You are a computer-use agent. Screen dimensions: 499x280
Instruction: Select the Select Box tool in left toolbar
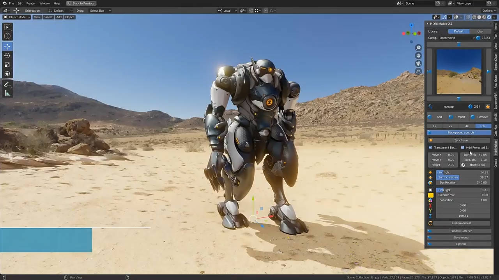[7, 27]
